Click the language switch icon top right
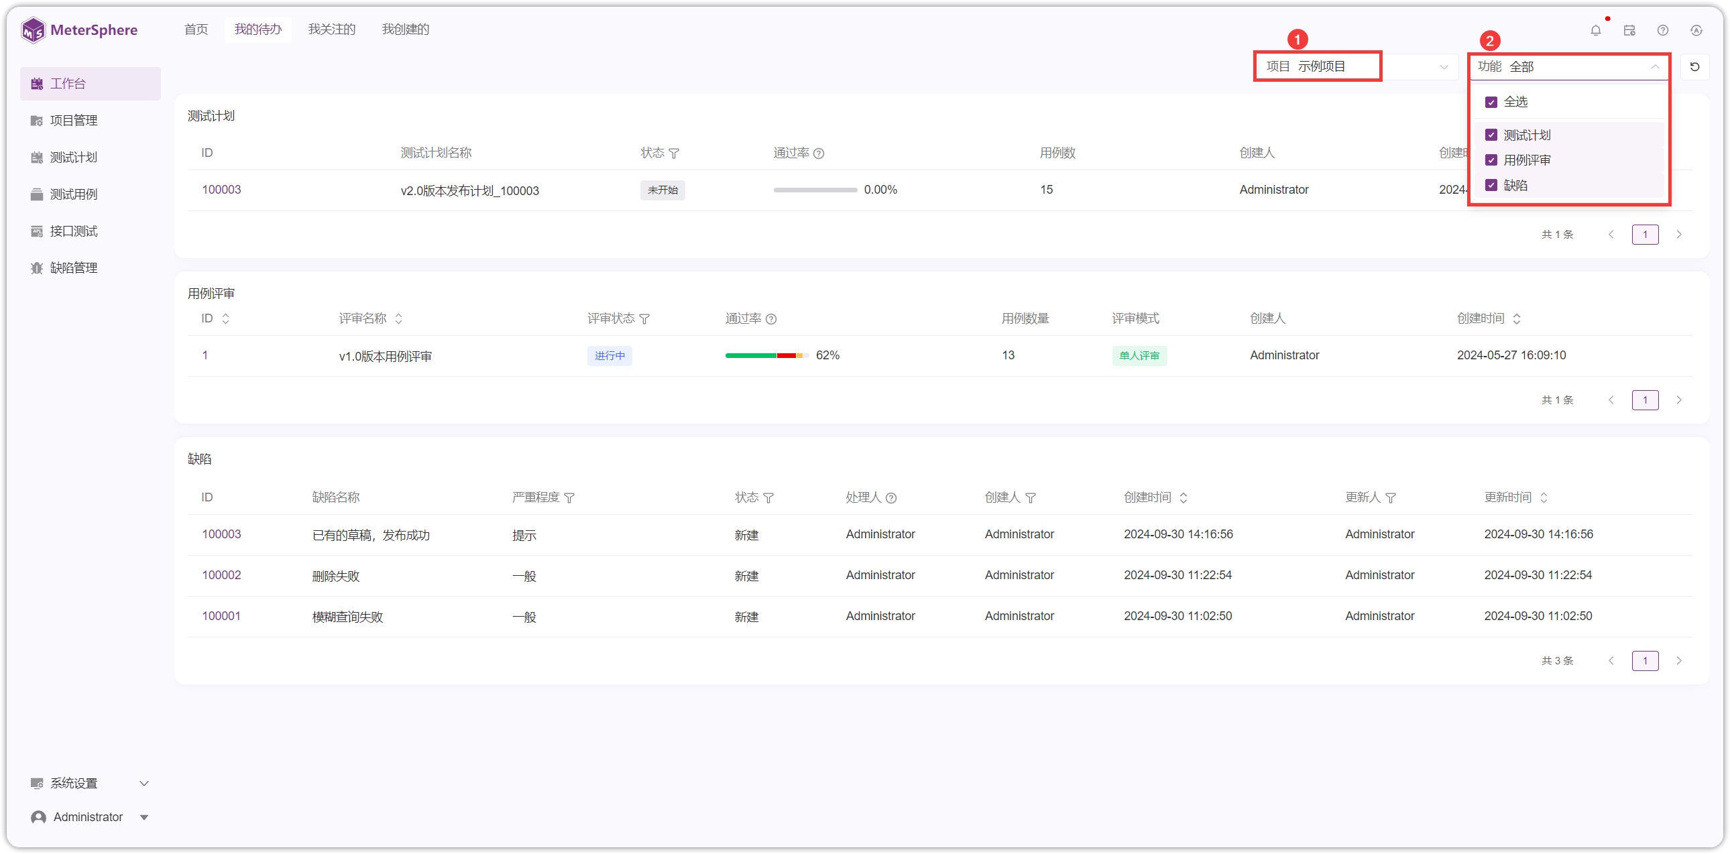Viewport: 1730px width, 854px height. [x=1696, y=30]
